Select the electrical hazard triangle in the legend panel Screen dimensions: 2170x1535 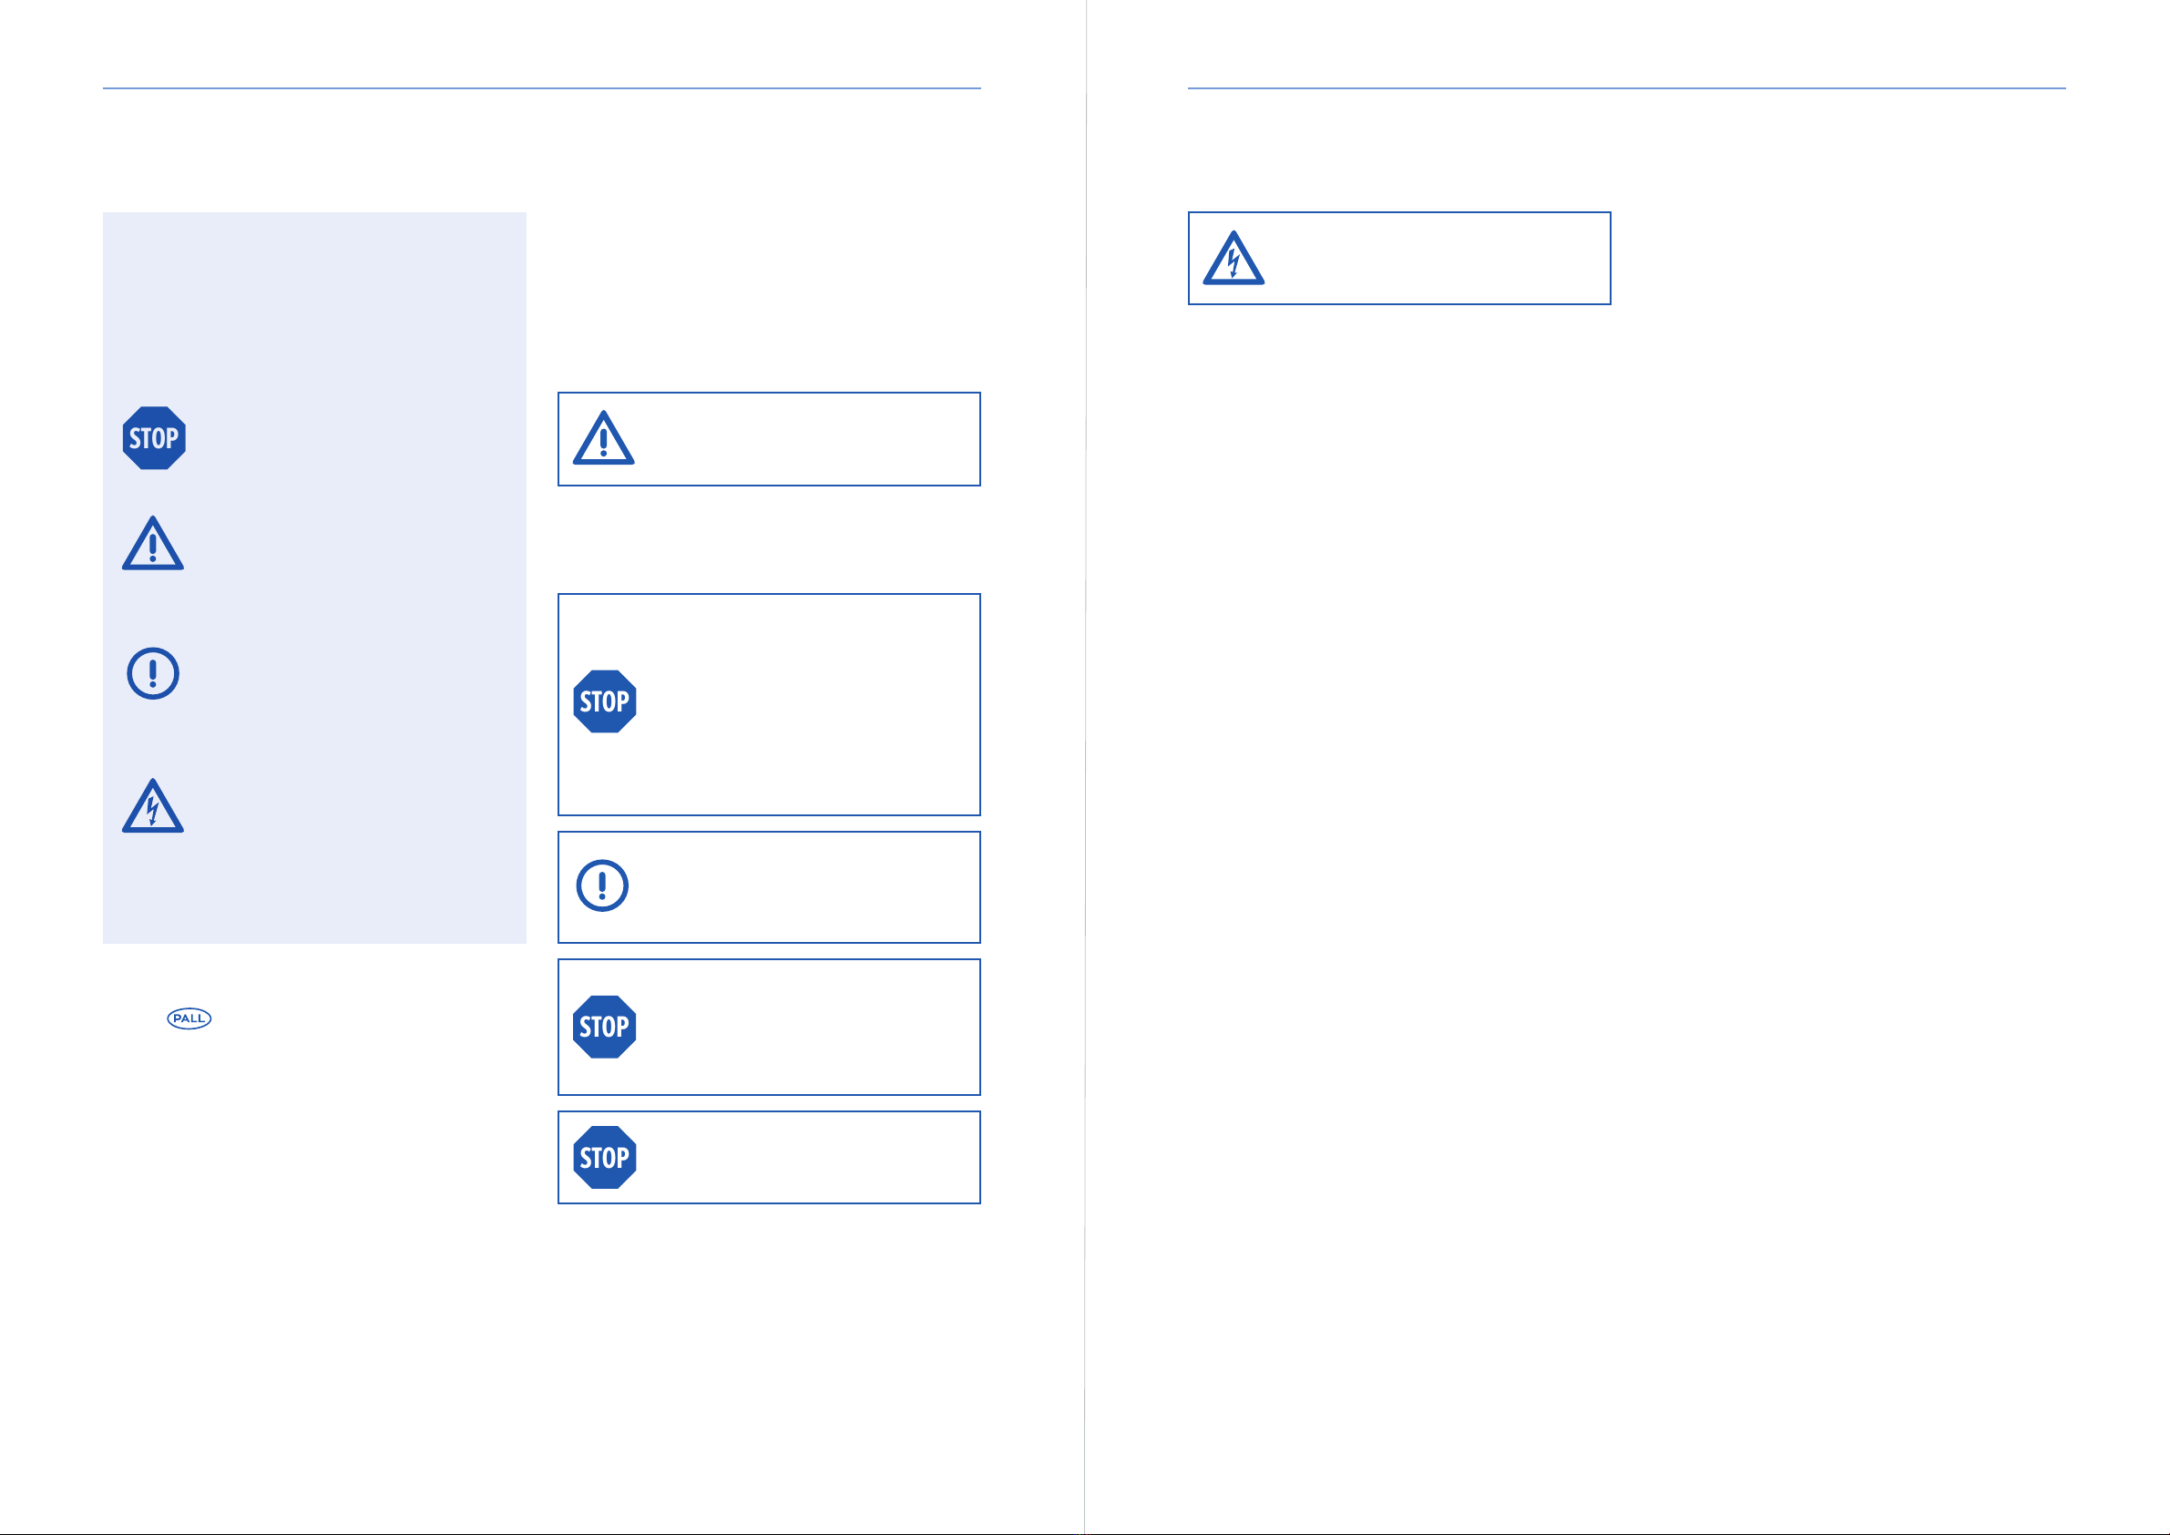[153, 806]
